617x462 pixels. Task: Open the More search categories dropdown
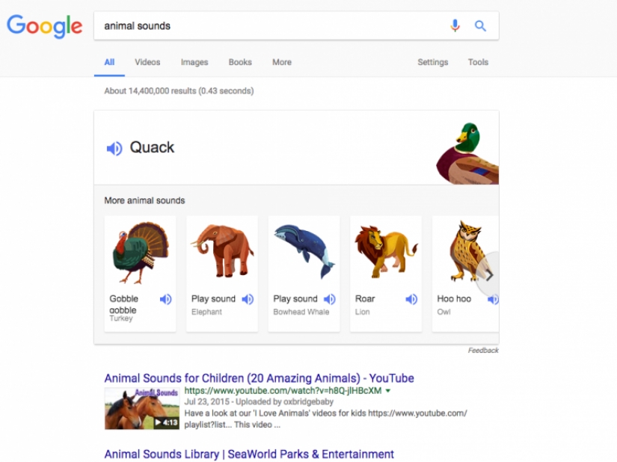tap(281, 62)
